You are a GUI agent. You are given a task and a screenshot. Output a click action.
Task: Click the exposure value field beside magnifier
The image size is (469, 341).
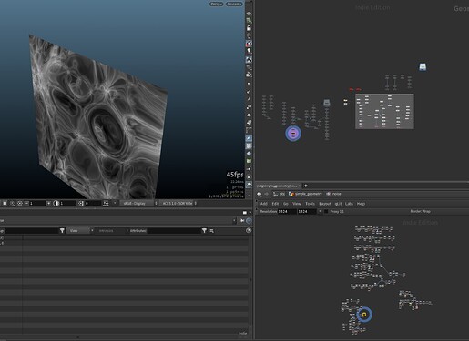(37, 203)
